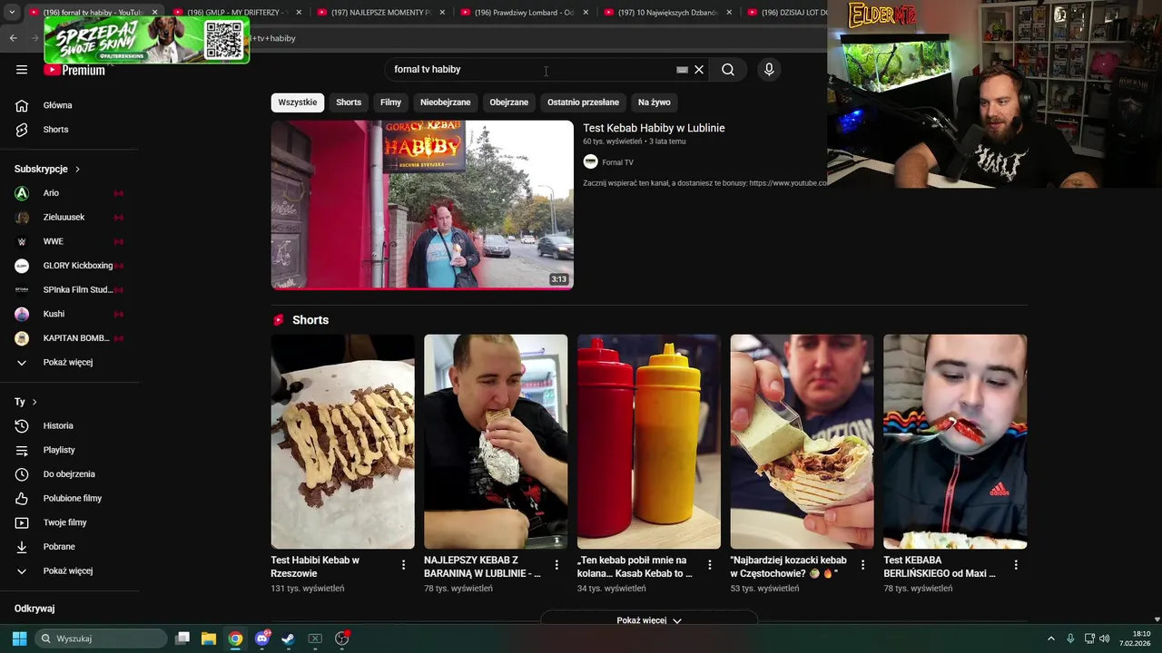Click the YouTube Premium logo
The width and height of the screenshot is (1162, 653).
(74, 70)
